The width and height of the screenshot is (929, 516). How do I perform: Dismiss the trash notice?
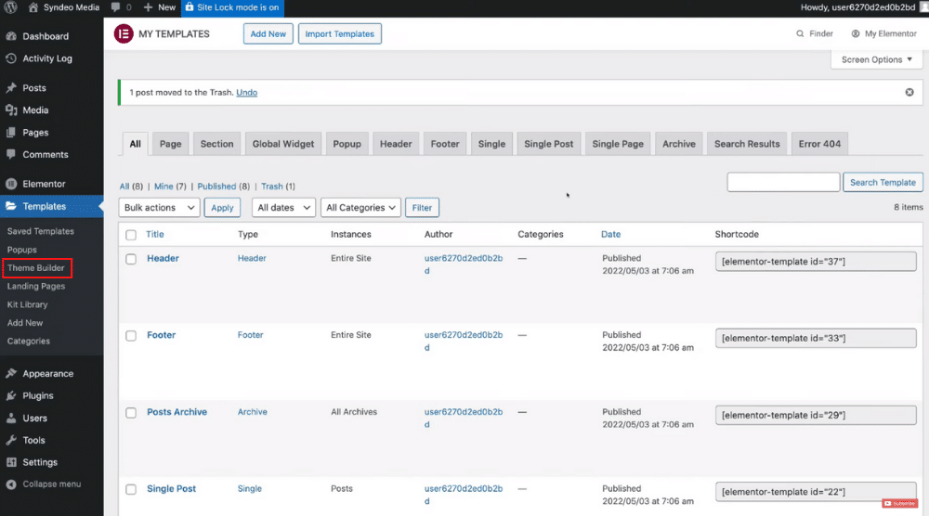[909, 92]
